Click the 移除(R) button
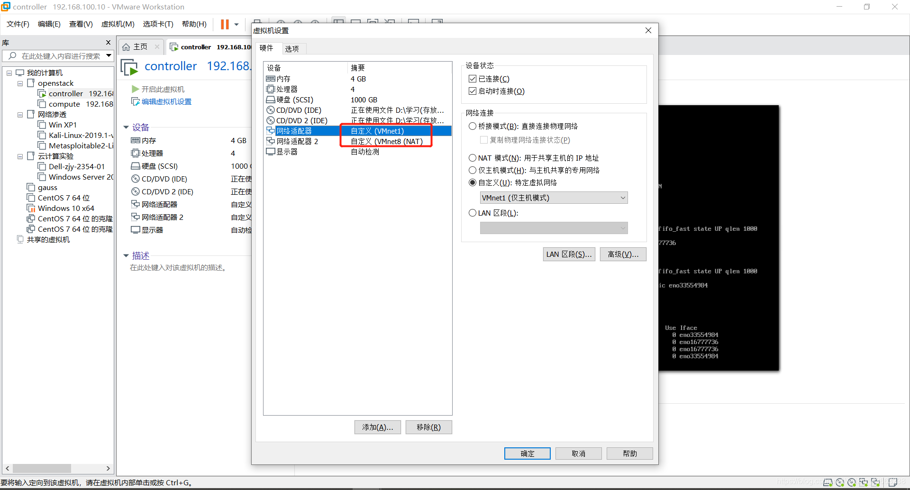Viewport: 910px width, 490px height. (x=428, y=427)
